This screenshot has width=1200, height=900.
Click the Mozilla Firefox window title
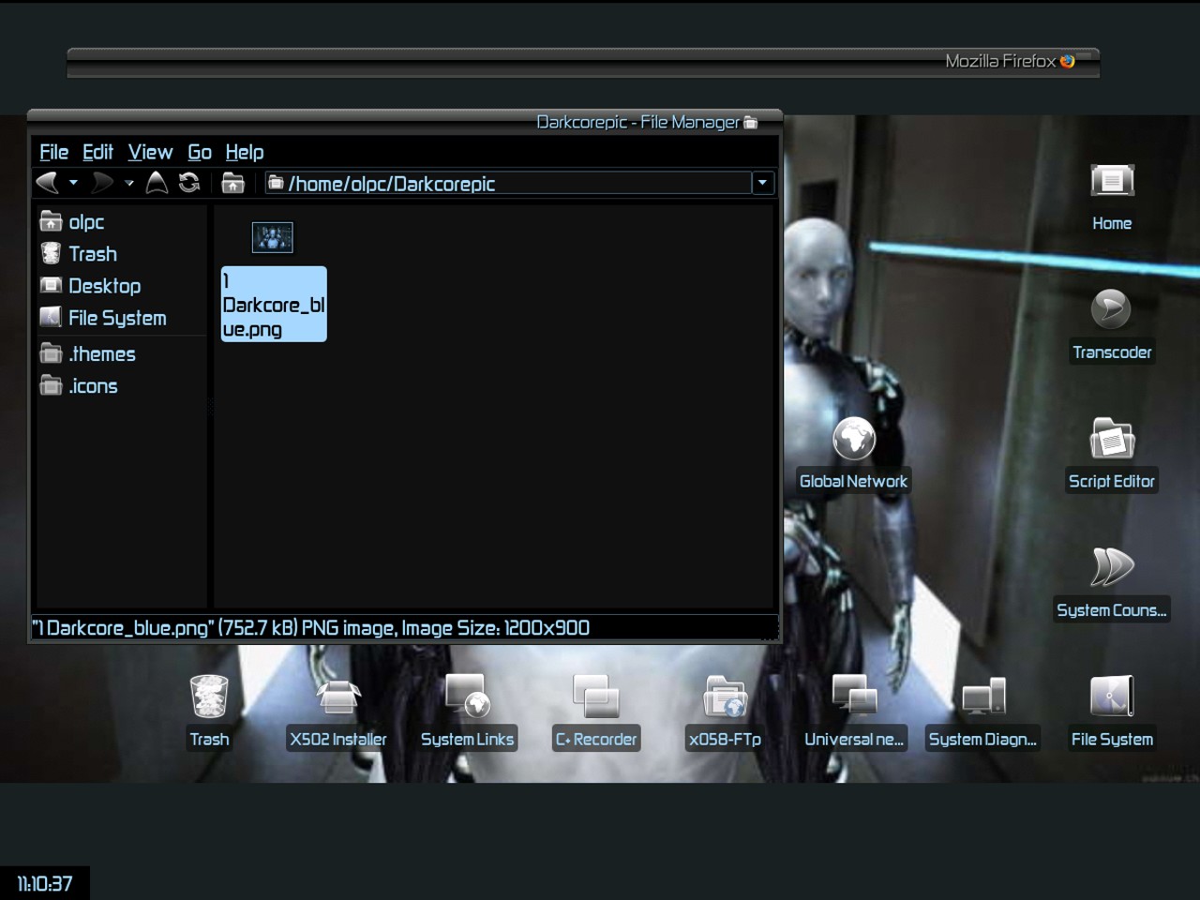(x=999, y=61)
